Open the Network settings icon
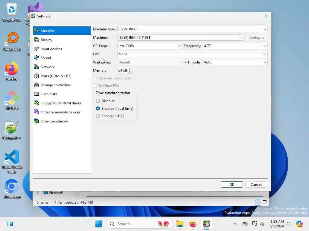The width and height of the screenshot is (309, 231). coord(37,67)
